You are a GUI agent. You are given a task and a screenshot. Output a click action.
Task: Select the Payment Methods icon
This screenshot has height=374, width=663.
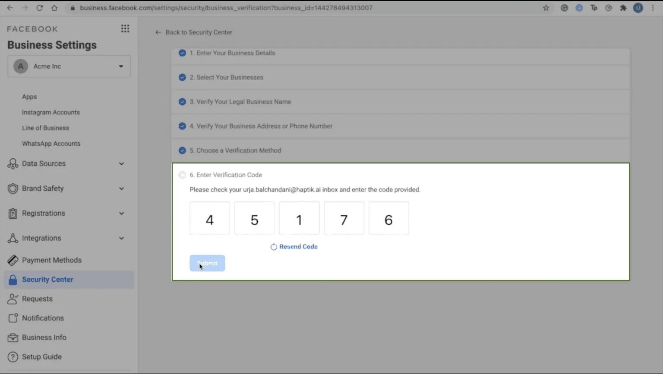tap(12, 260)
